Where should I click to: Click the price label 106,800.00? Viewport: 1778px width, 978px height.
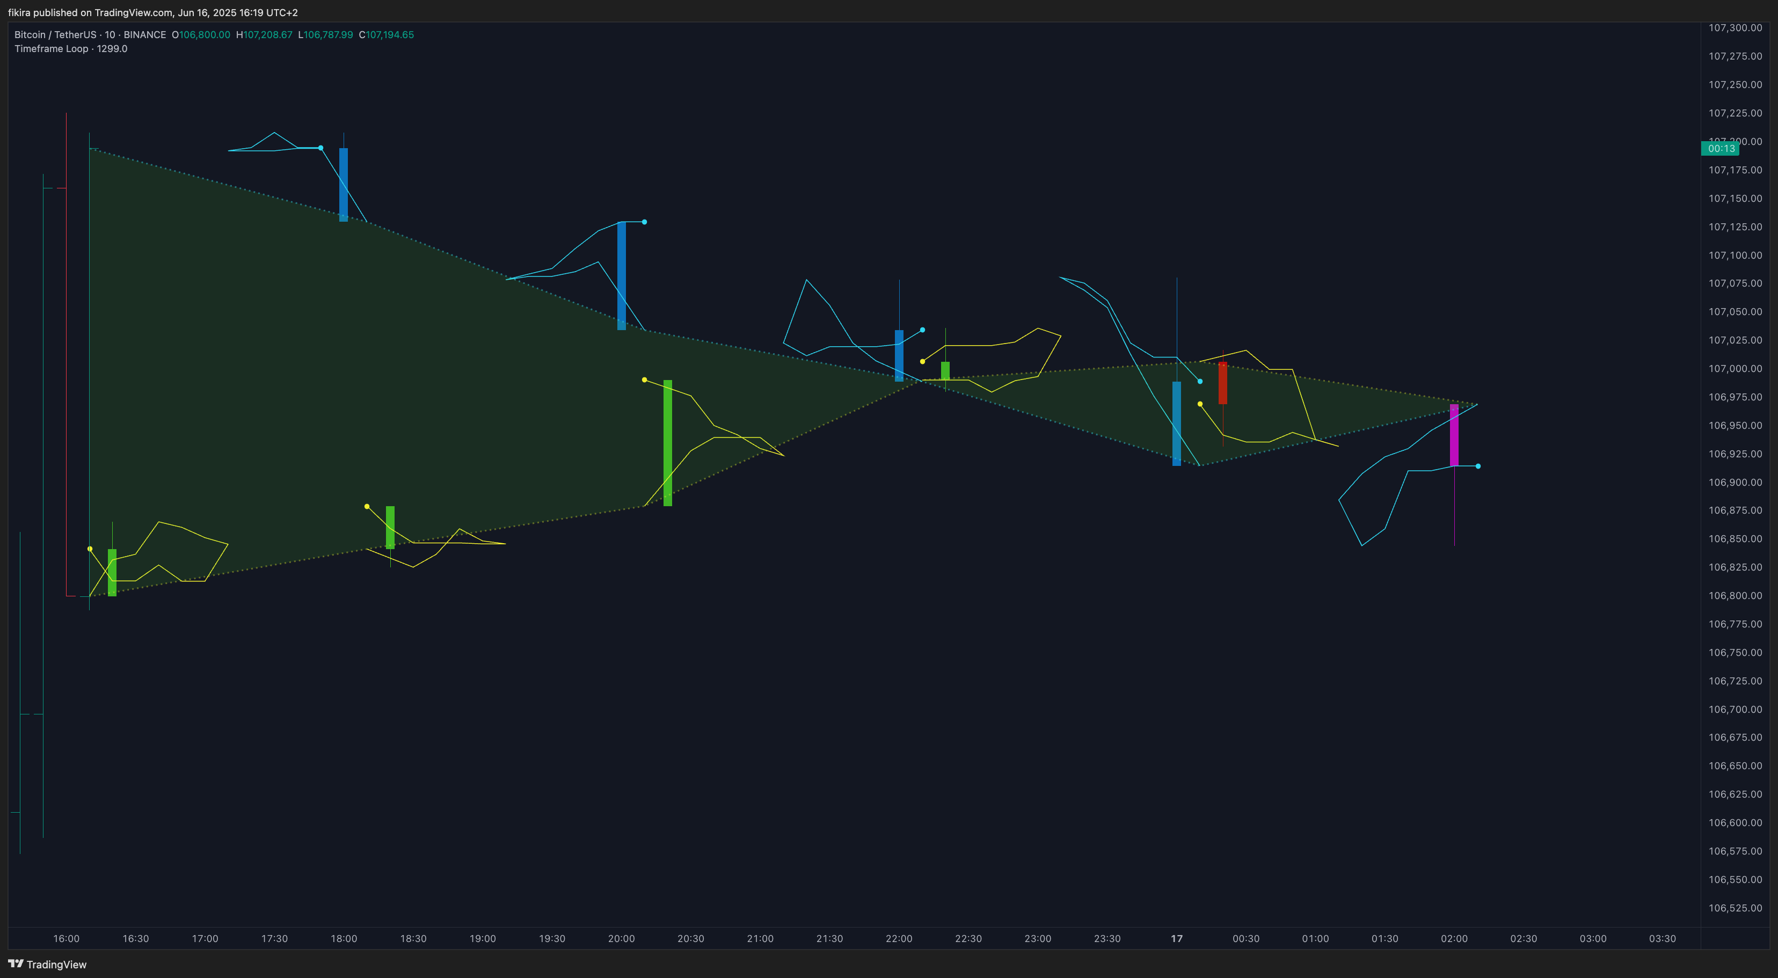[x=1735, y=596]
